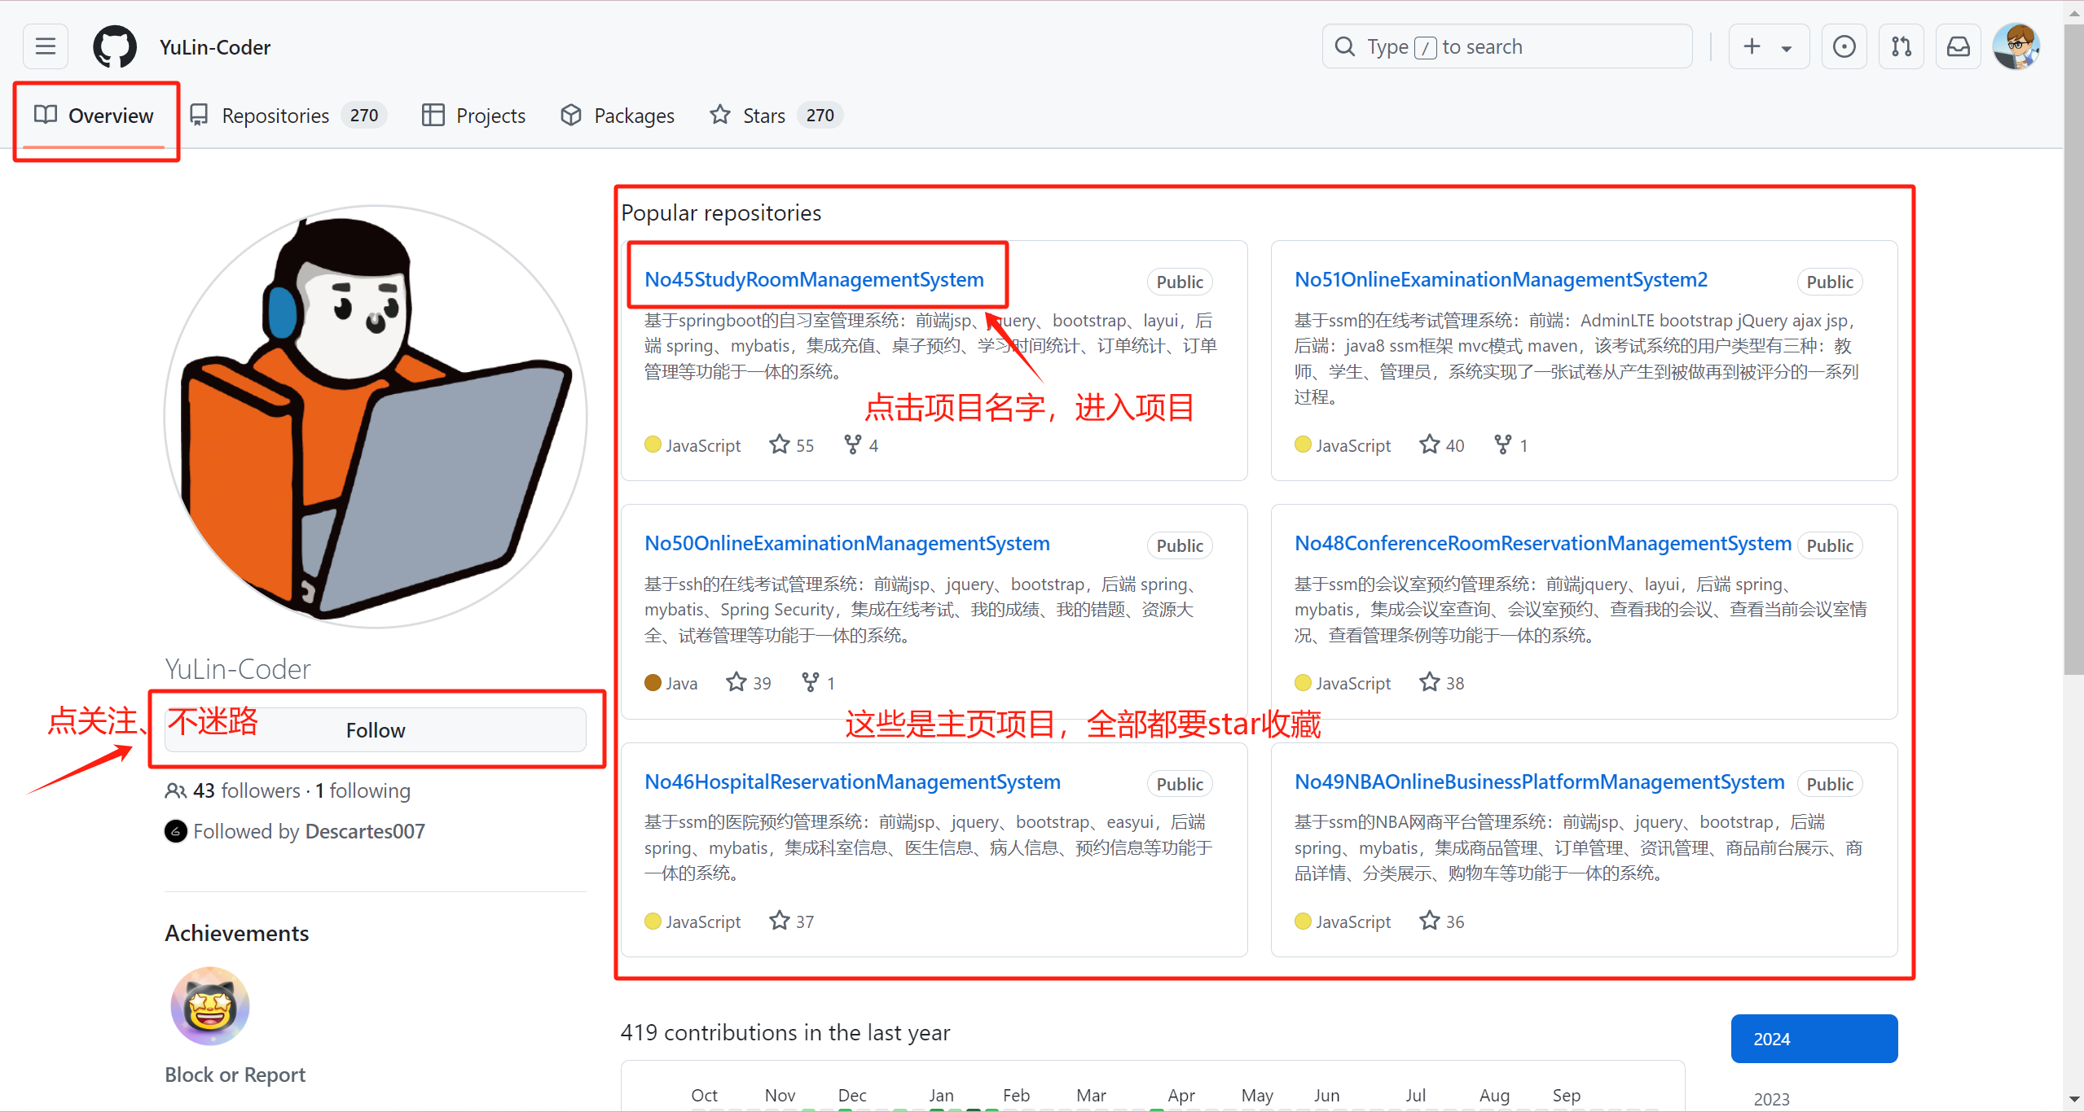2084x1112 pixels.
Task: View 40 stargazers of No51 repo
Action: point(1442,445)
